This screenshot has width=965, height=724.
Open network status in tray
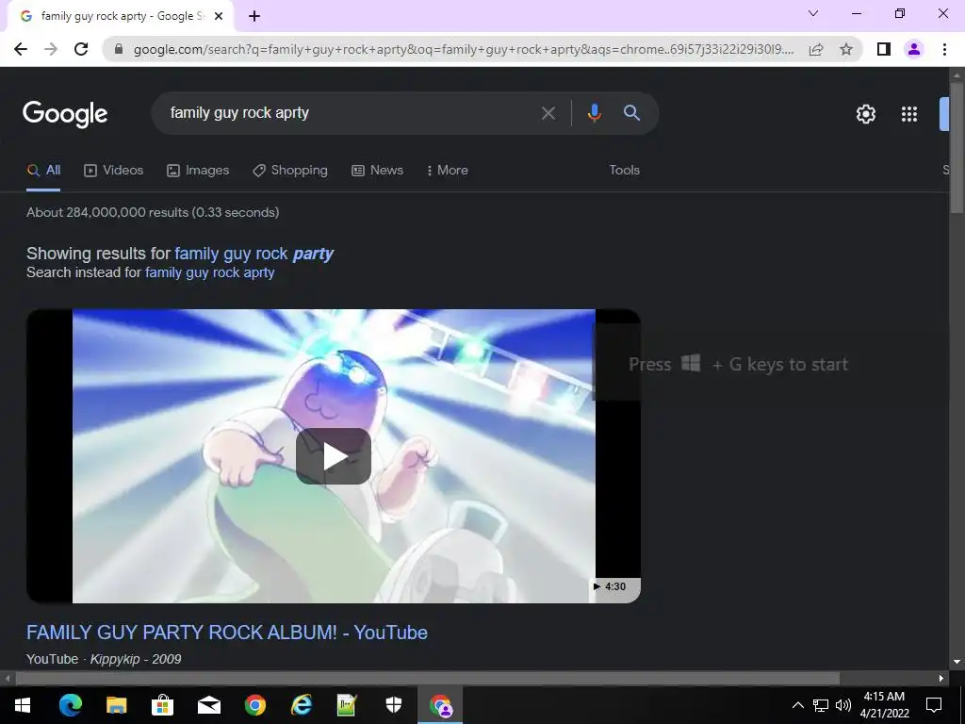click(821, 705)
